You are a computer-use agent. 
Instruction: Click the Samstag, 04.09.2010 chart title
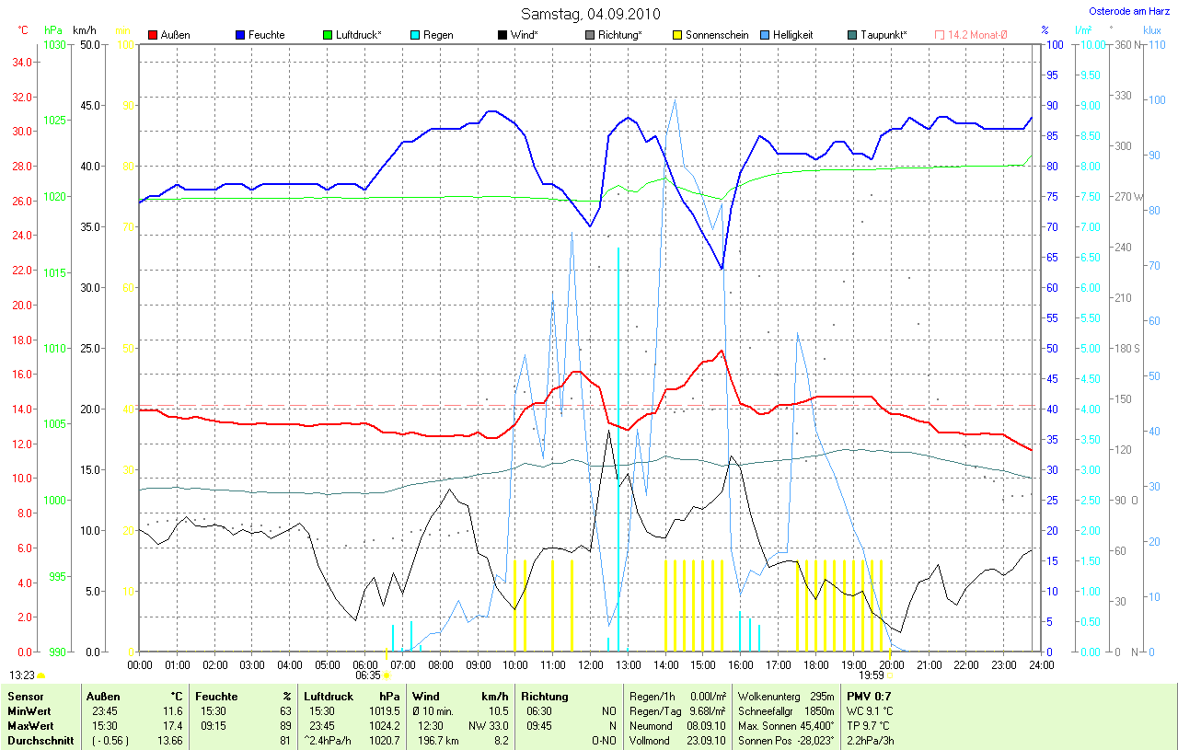point(588,14)
